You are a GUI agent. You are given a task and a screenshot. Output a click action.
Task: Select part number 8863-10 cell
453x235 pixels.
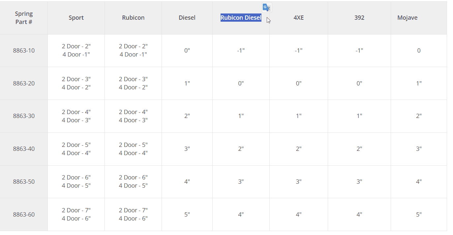24,51
